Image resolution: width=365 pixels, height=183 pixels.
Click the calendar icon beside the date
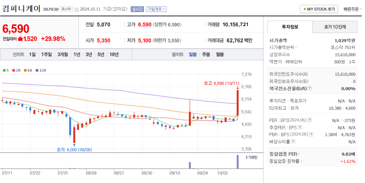[76, 9]
